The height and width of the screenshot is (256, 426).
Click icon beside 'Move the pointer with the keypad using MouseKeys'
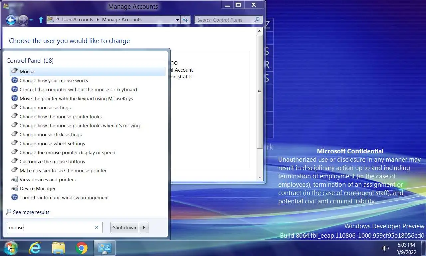(14, 98)
